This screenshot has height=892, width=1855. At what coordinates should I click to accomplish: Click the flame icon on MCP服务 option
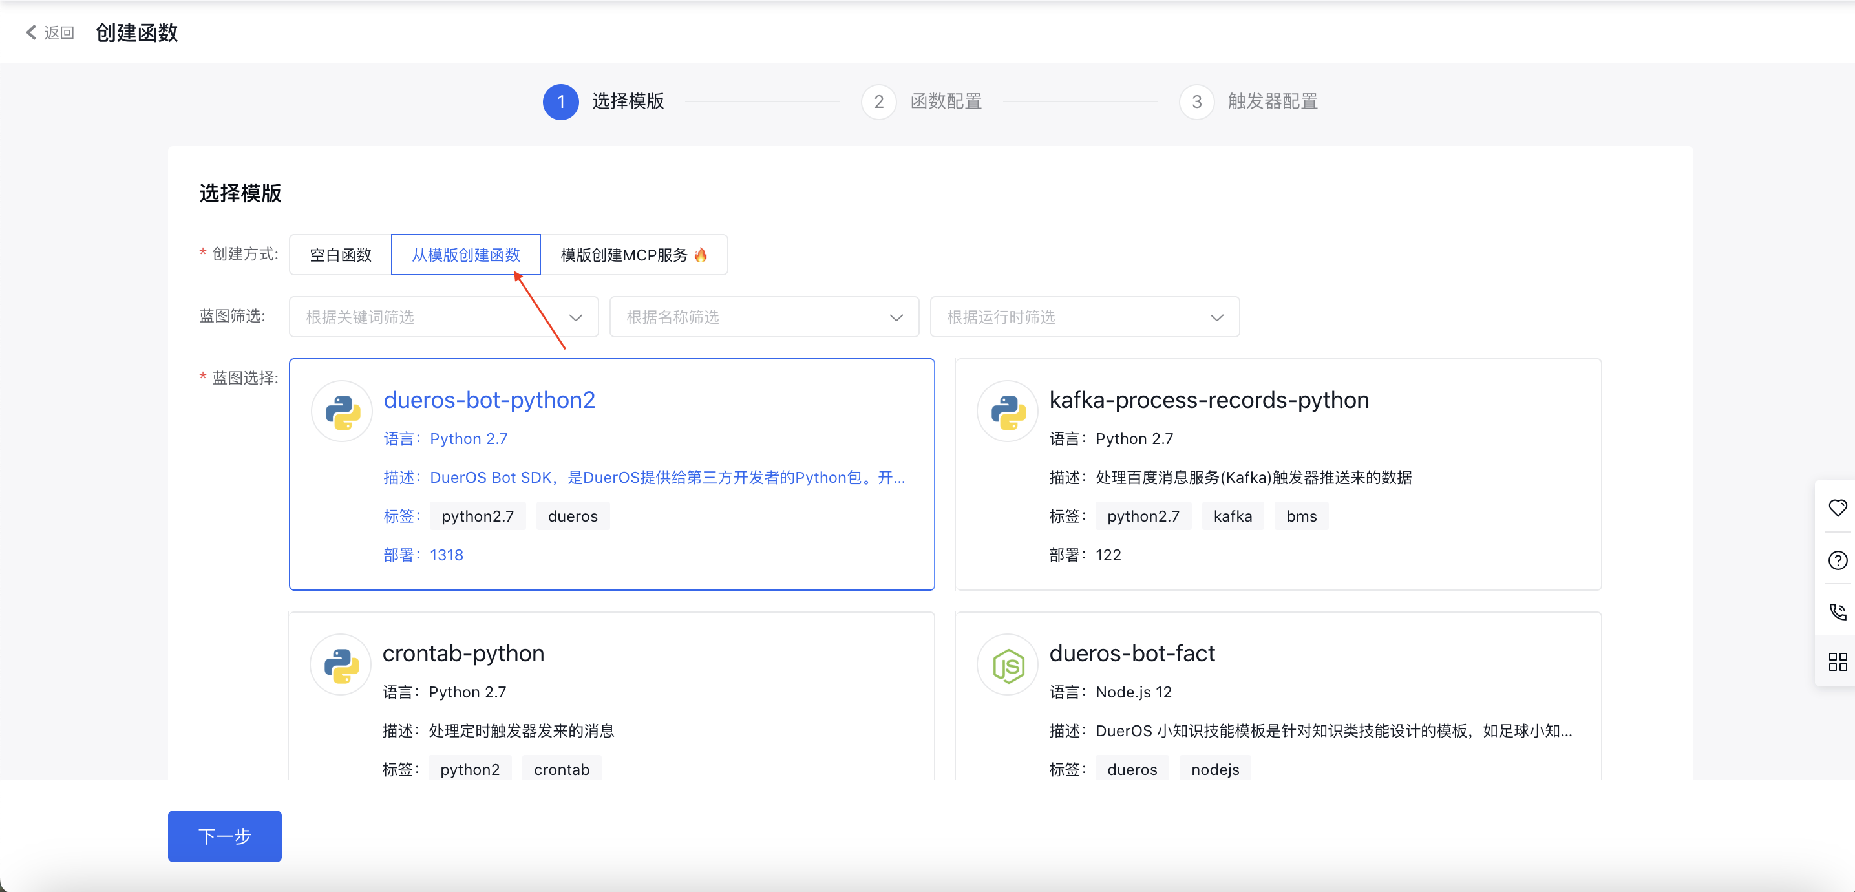[701, 255]
